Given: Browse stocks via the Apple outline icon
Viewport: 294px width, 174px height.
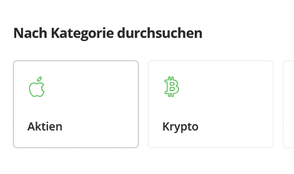Looking at the screenshot, I should point(37,87).
